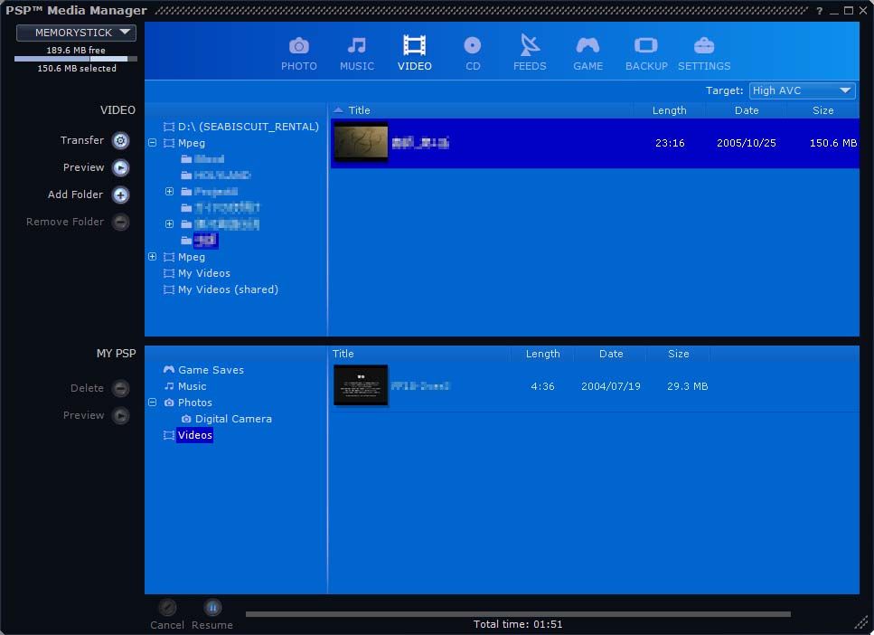Open the help question mark button
The height and width of the screenshot is (635, 874).
coord(820,11)
